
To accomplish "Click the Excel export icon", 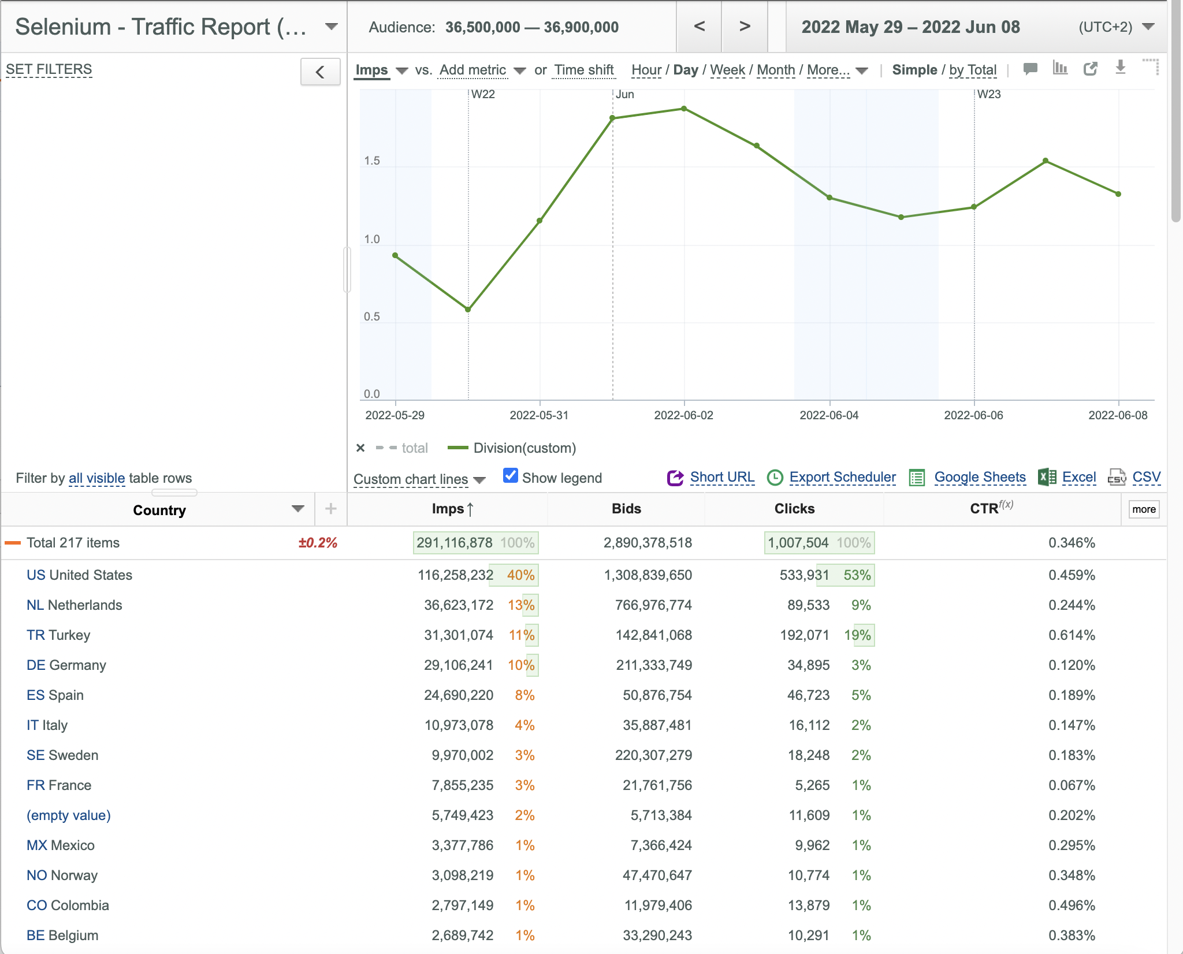I will (1047, 477).
